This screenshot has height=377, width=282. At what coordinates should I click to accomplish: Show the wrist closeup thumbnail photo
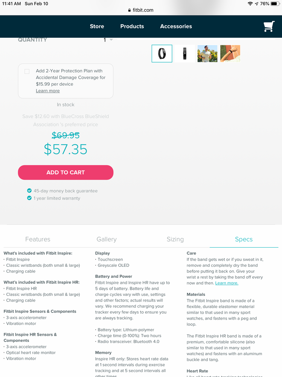coord(230,54)
